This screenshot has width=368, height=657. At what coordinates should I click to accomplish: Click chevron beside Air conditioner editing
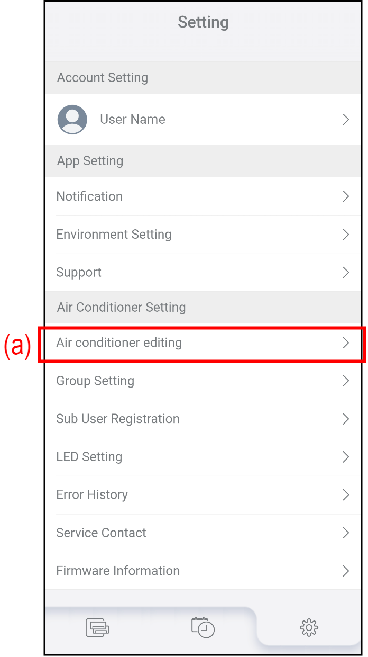click(346, 343)
